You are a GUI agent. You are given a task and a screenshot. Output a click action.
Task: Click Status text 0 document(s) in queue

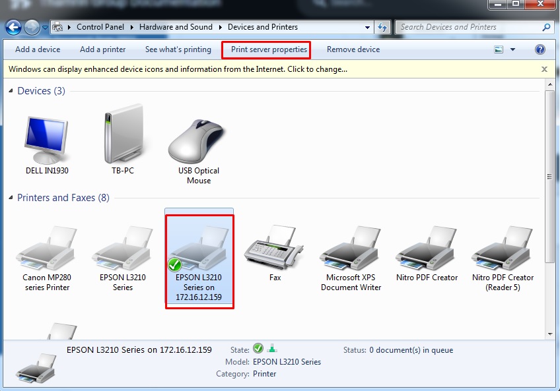click(411, 350)
